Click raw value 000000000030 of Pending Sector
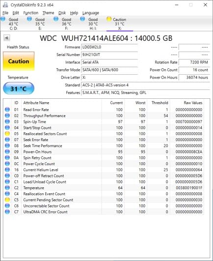This screenshot has width=213, height=261. coord(189,200)
